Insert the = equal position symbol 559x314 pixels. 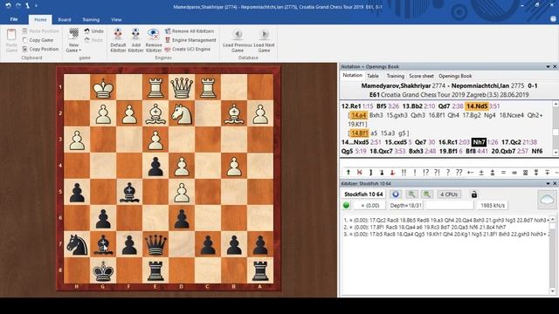click(503, 173)
